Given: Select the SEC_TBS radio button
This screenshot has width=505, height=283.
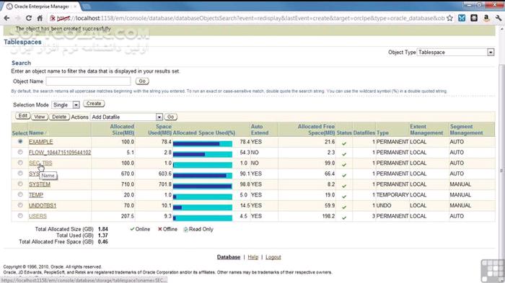Looking at the screenshot, I should click(20, 163).
